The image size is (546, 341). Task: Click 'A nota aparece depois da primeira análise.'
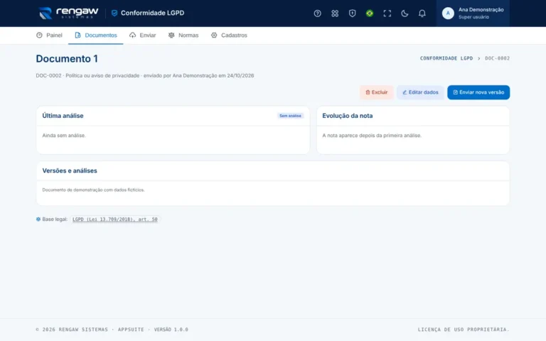[x=372, y=136]
